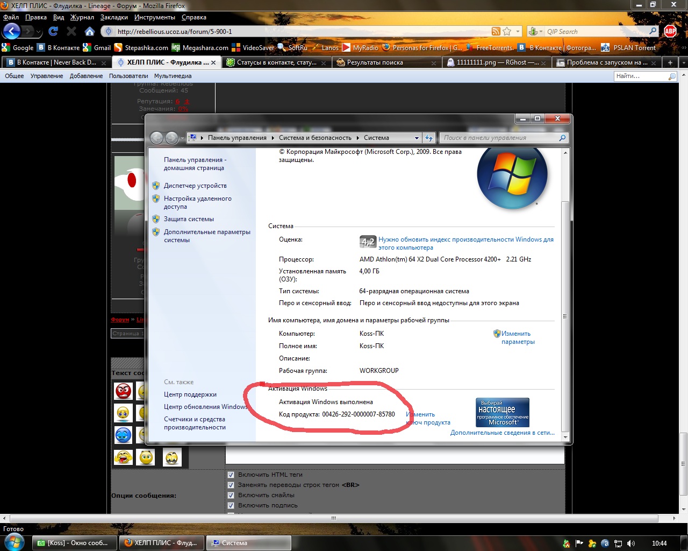Click the browser horizontal scrollbar
The width and height of the screenshot is (688, 551).
333,518
